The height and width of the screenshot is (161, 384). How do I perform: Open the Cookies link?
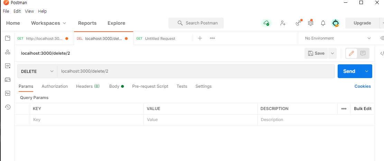363,86
